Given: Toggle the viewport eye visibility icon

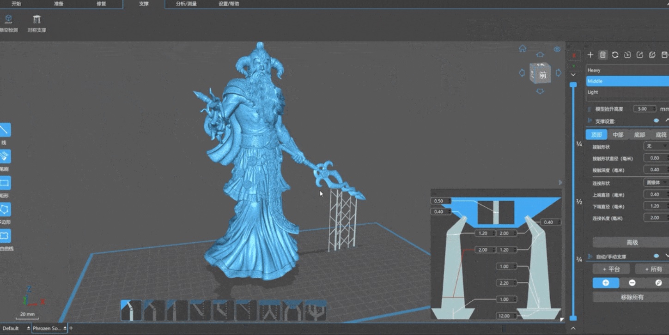Looking at the screenshot, I should pyautogui.click(x=557, y=49).
